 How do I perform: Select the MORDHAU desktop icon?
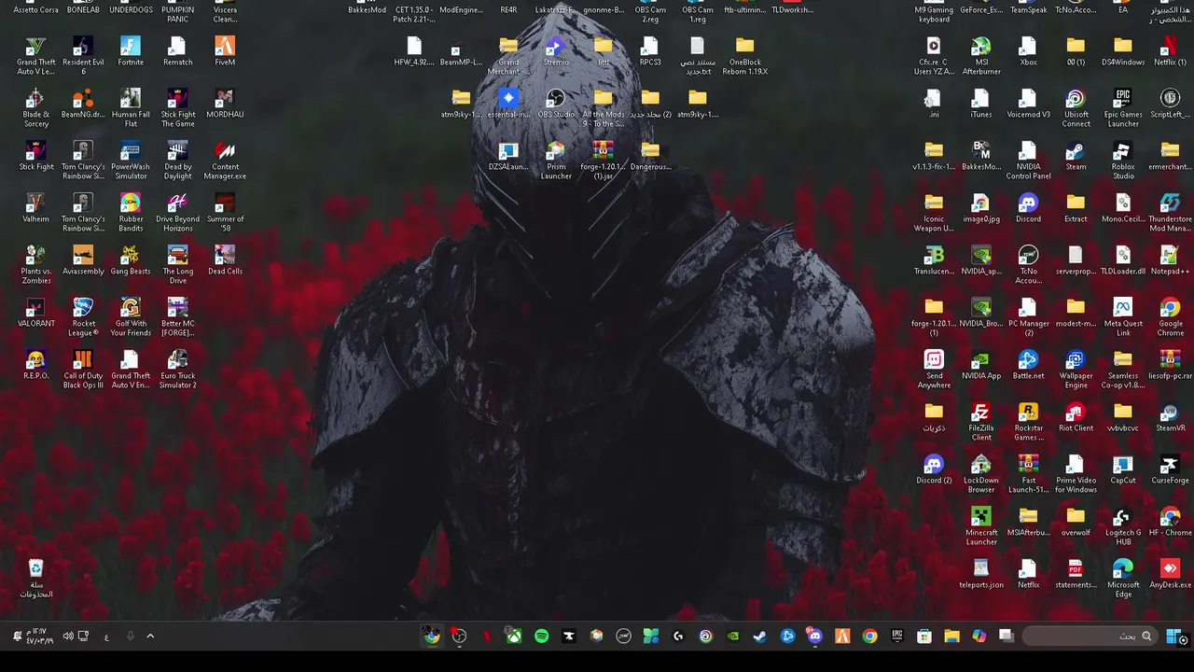tap(225, 104)
